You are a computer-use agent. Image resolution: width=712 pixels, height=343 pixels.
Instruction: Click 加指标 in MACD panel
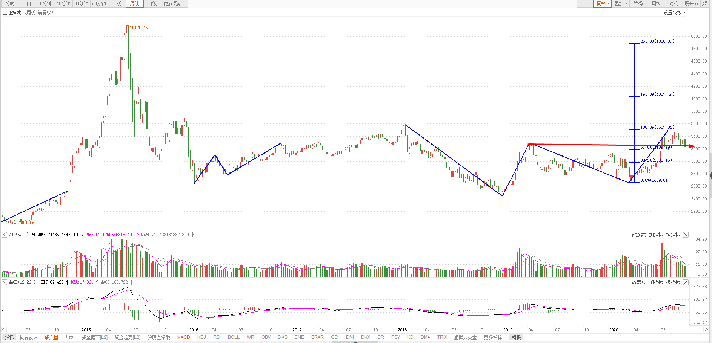(656, 282)
